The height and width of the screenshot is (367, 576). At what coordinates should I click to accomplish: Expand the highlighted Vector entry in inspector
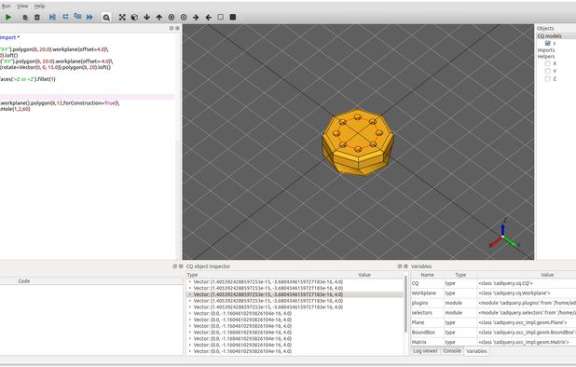(x=190, y=294)
